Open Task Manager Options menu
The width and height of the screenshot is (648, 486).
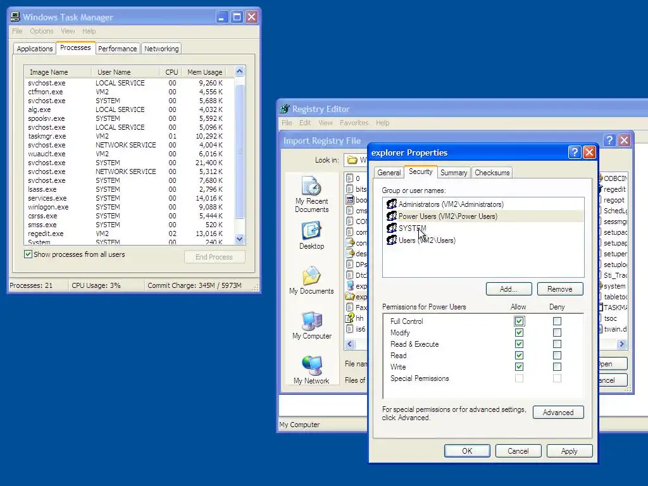[x=41, y=31]
